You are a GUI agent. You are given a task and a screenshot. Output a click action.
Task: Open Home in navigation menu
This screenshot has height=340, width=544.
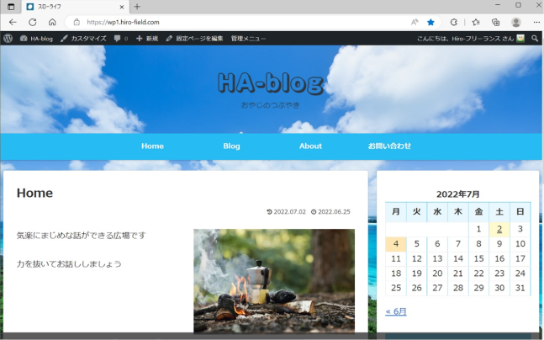tap(152, 146)
